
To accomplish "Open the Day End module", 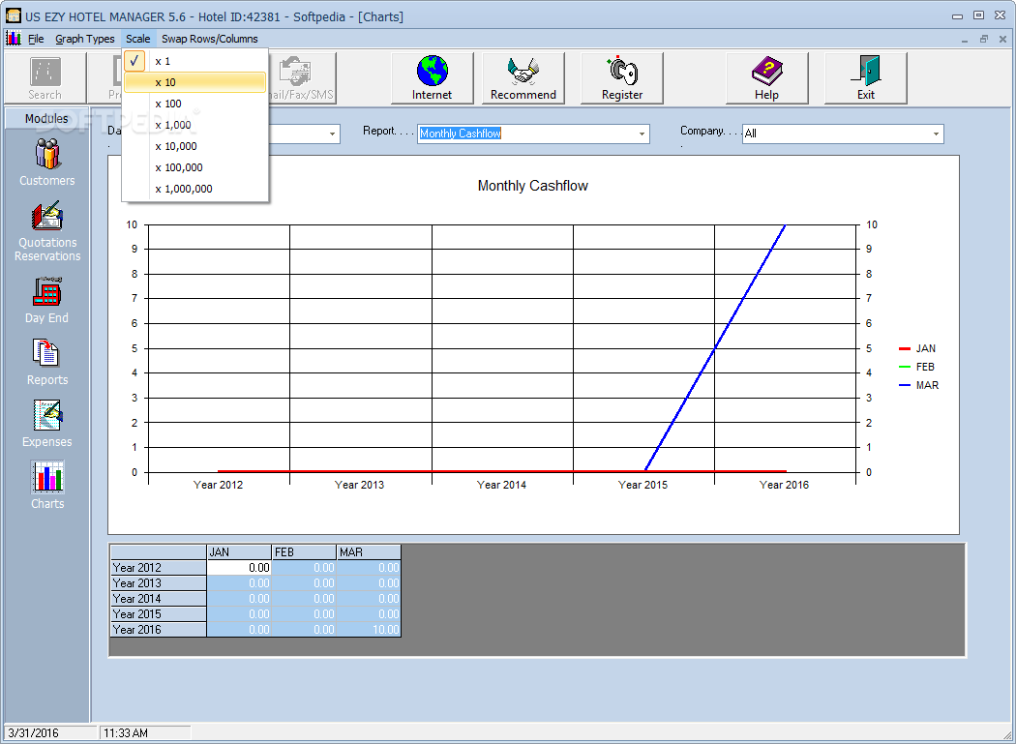I will click(x=46, y=300).
